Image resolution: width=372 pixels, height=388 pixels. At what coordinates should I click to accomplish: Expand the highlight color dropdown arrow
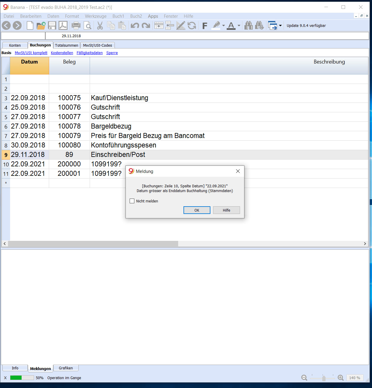click(223, 26)
